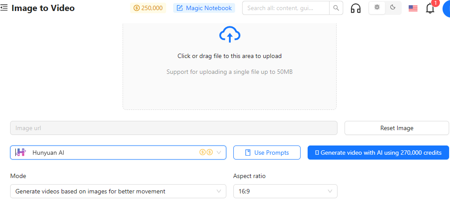This screenshot has width=450, height=200.
Task: Click the search magnifier icon
Action: coord(336,8)
